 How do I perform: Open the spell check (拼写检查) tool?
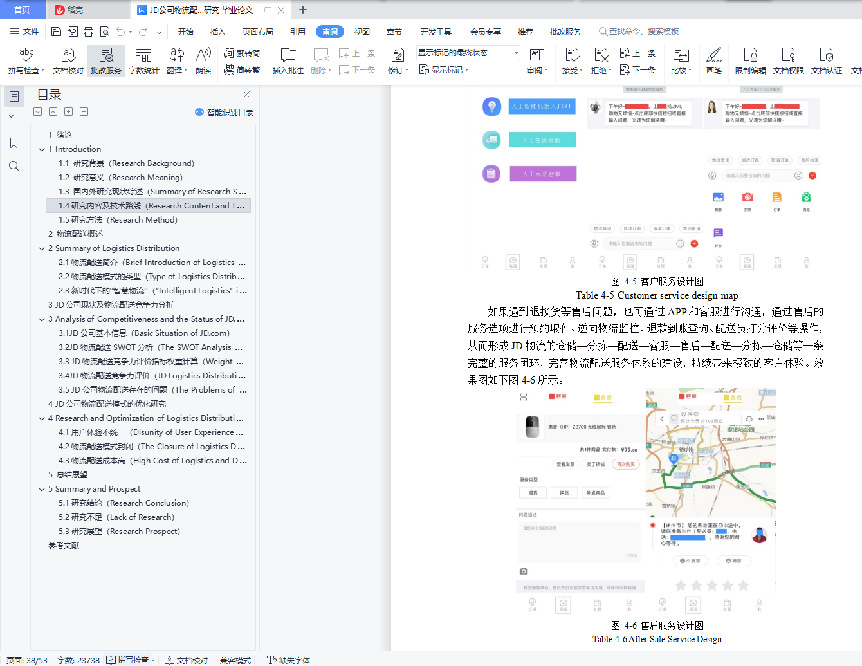pos(26,61)
